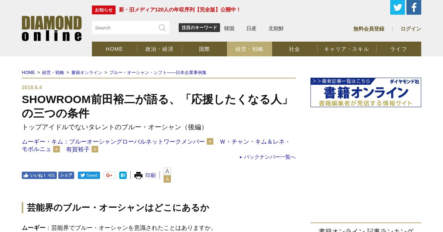Screen dimensions: 443x232
Task: Expand author info for ムーギー・キム
Action: pyautogui.click(x=210, y=141)
